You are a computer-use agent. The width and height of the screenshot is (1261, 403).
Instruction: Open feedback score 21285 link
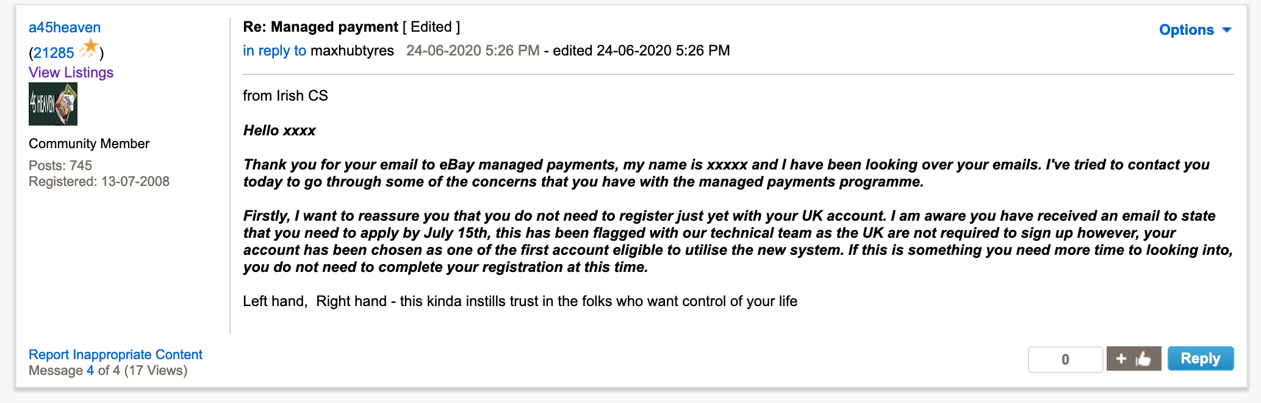coord(54,53)
